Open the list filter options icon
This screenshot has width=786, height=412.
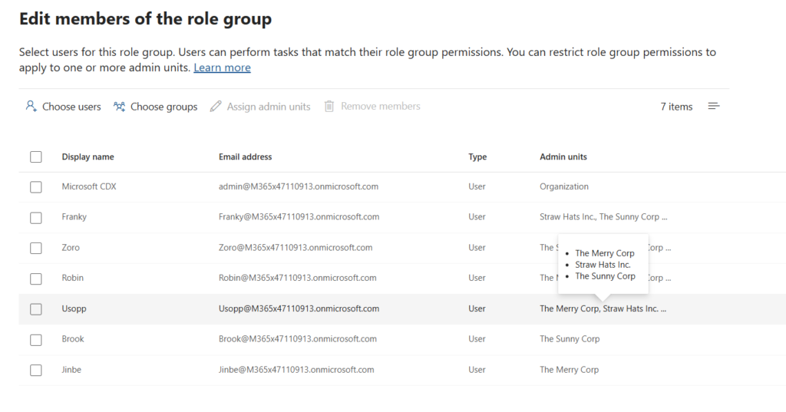pyautogui.click(x=713, y=106)
